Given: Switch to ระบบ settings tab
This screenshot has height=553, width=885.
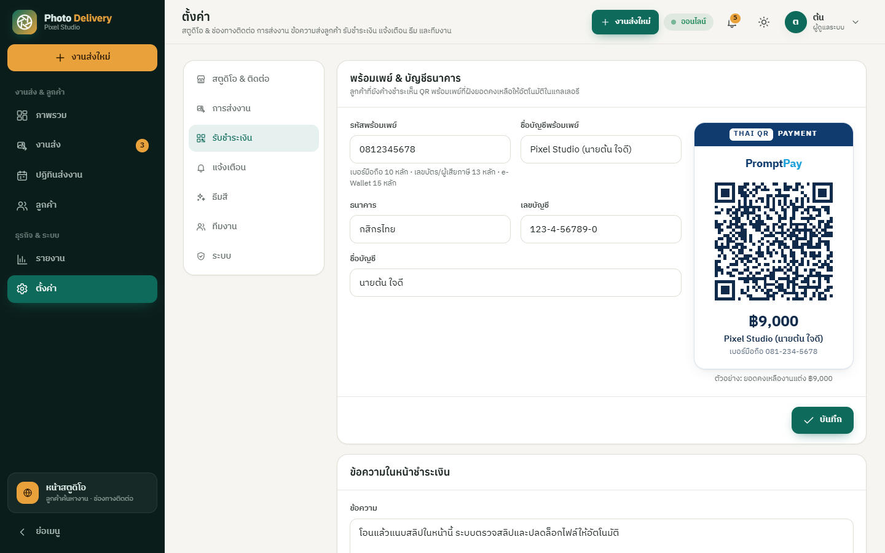Looking at the screenshot, I should click(x=254, y=256).
